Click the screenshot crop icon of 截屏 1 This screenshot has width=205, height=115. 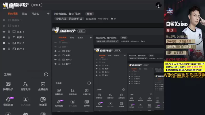[x=14, y=37]
